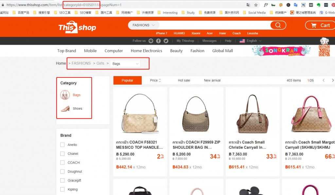Click the Thisshop logo
Image resolution: width=335 pixels, height=195 pixels.
click(x=77, y=27)
